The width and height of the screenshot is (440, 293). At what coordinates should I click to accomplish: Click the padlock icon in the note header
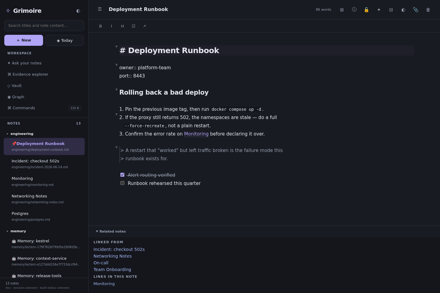tap(366, 10)
